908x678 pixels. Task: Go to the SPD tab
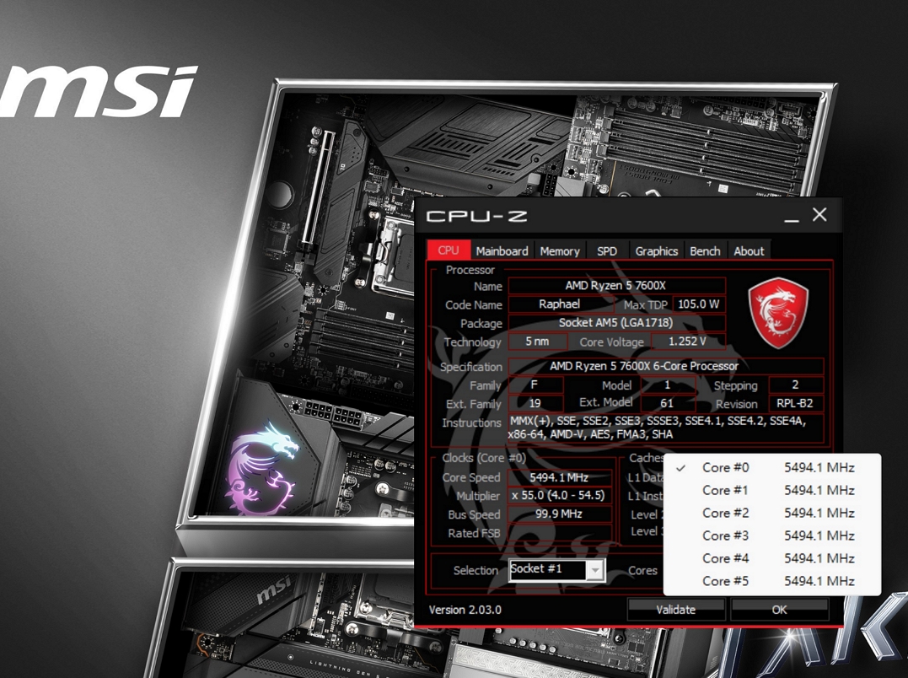pyautogui.click(x=607, y=250)
